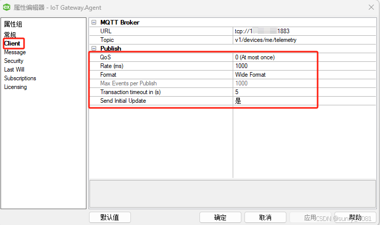Open the Security property group
380x225 pixels.
[x=14, y=61]
